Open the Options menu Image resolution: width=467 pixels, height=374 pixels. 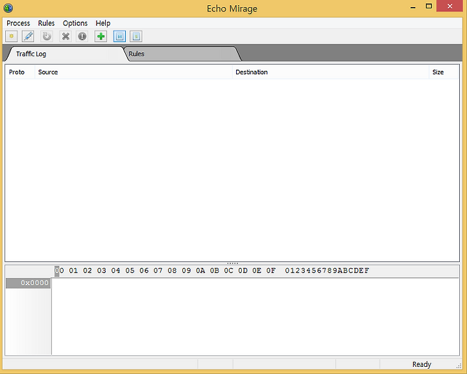(75, 23)
